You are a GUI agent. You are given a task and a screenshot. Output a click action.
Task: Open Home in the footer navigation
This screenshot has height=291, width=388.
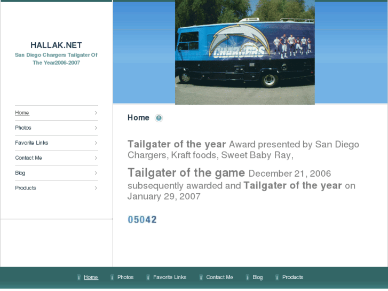(x=91, y=277)
